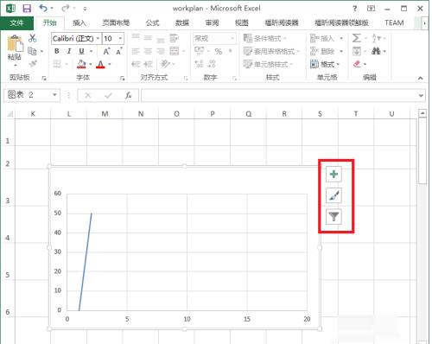
Task: Click inside the formula bar field
Action: pos(280,95)
